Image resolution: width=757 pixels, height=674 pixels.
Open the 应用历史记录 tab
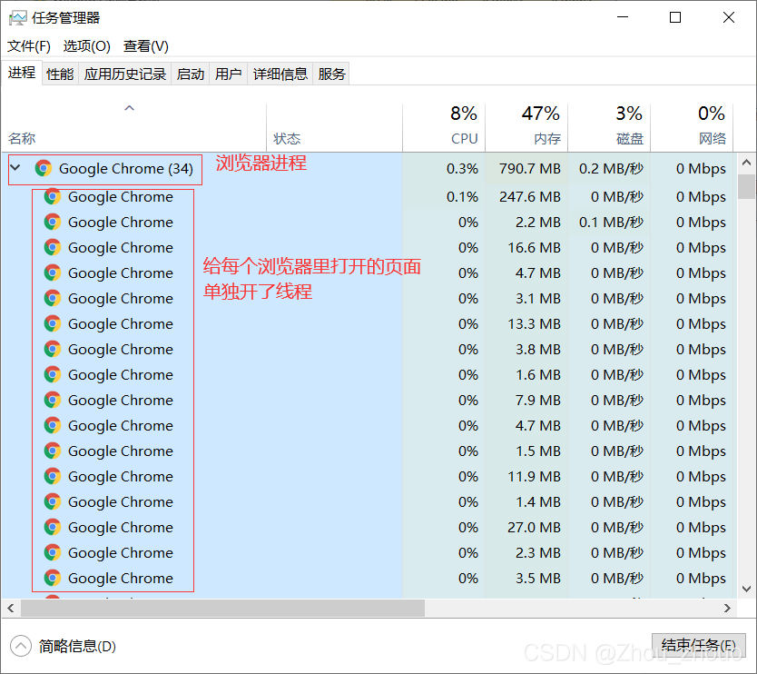(125, 74)
